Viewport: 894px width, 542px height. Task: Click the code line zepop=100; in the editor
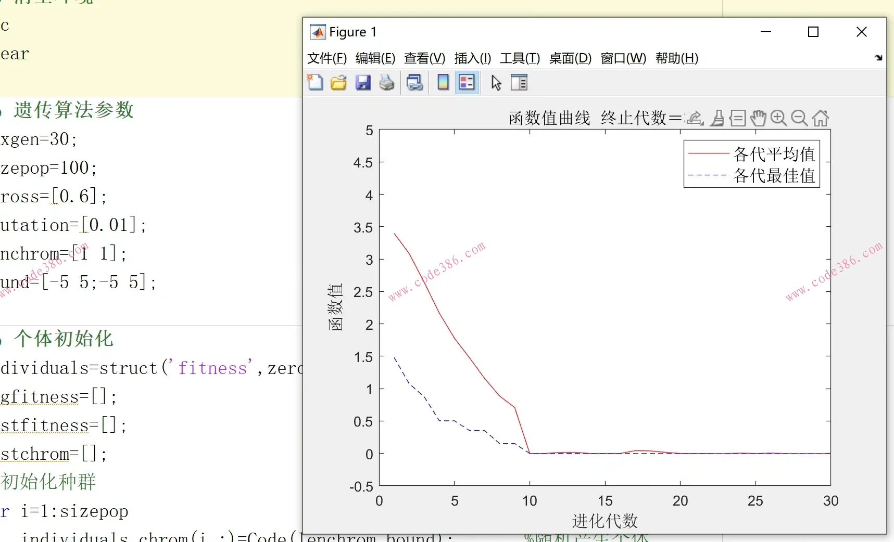point(49,168)
